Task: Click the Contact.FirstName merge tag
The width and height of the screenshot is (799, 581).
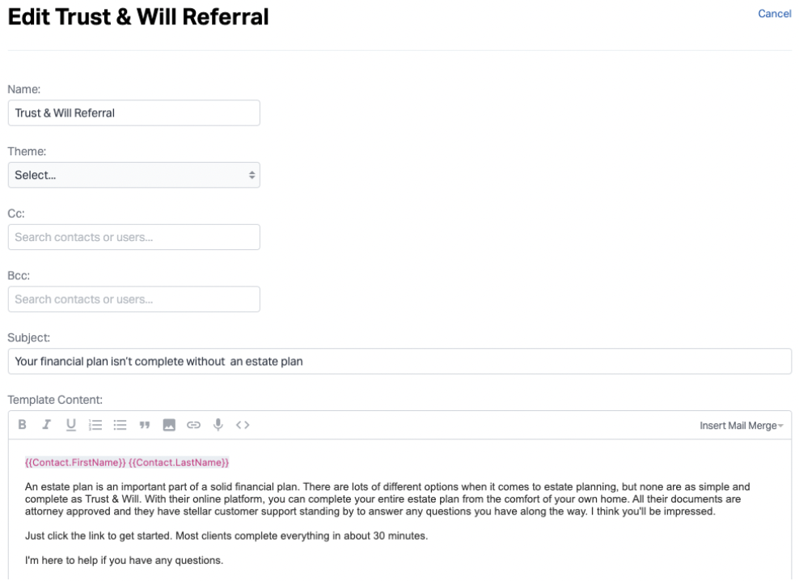Action: 74,463
